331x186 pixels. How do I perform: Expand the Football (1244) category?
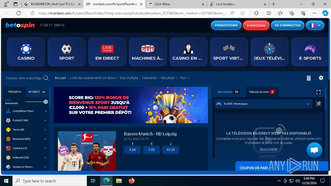[x=45, y=120]
